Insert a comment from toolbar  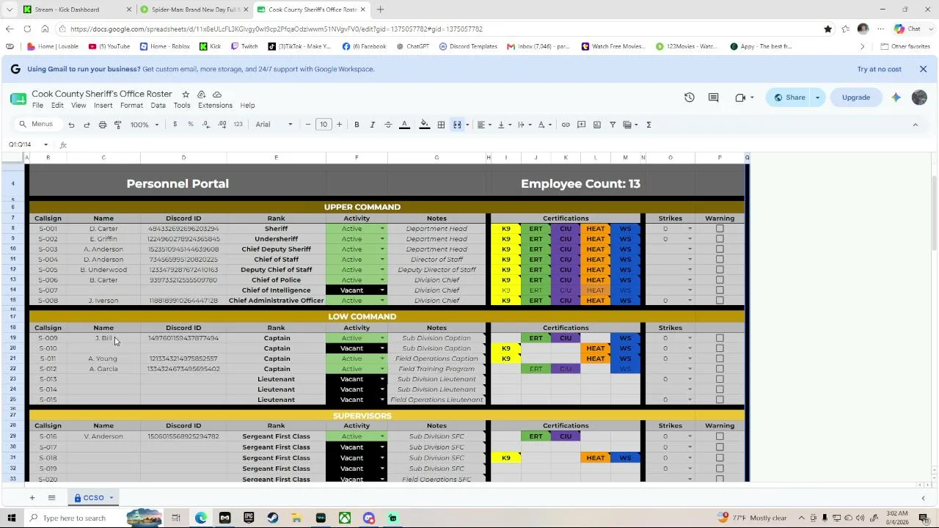[x=581, y=125]
